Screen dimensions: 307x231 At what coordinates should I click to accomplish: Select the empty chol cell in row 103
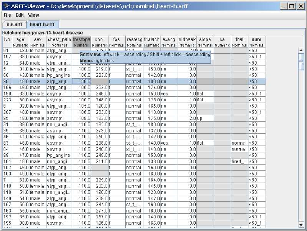[100, 174]
